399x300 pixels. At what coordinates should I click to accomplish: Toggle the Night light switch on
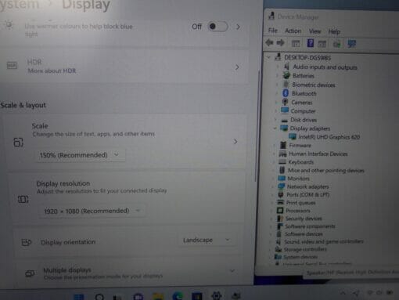pyautogui.click(x=217, y=27)
